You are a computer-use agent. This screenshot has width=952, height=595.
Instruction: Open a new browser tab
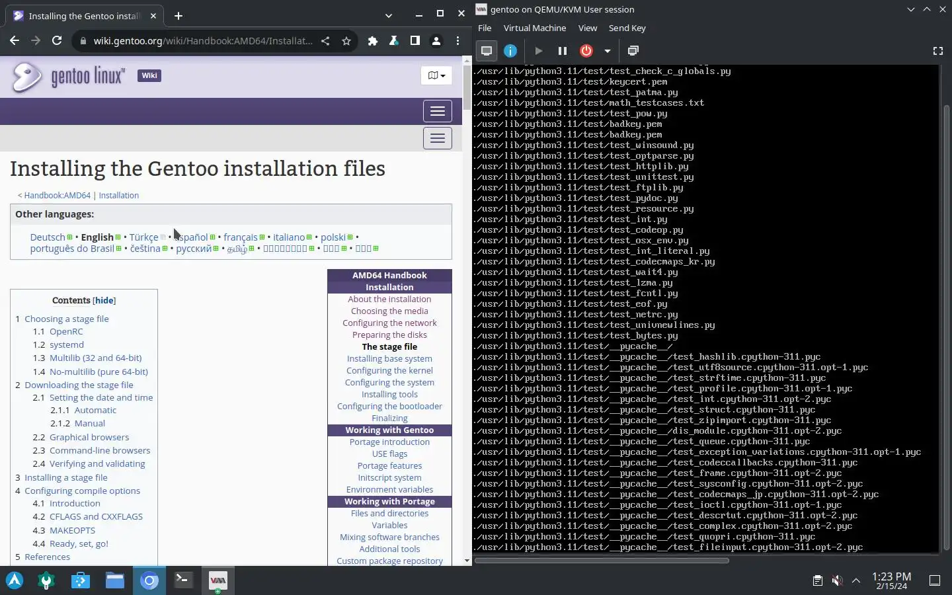click(178, 16)
